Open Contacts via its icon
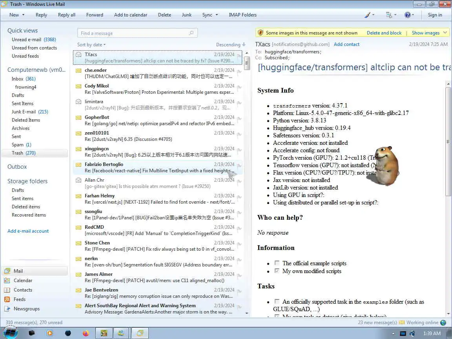Screen dimensions: 452x339 7,290
